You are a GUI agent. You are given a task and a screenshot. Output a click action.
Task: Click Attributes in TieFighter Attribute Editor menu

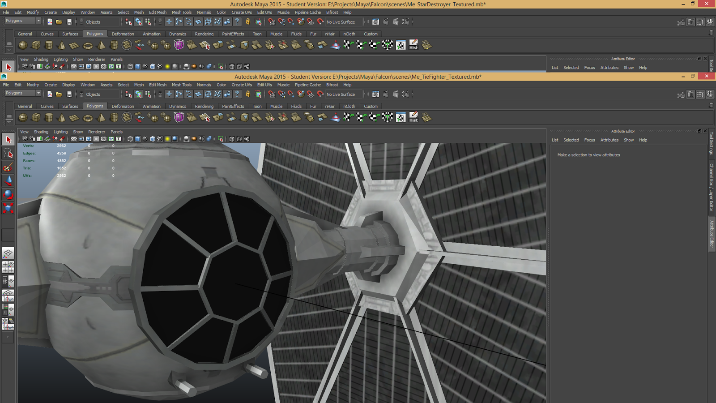[x=609, y=140]
